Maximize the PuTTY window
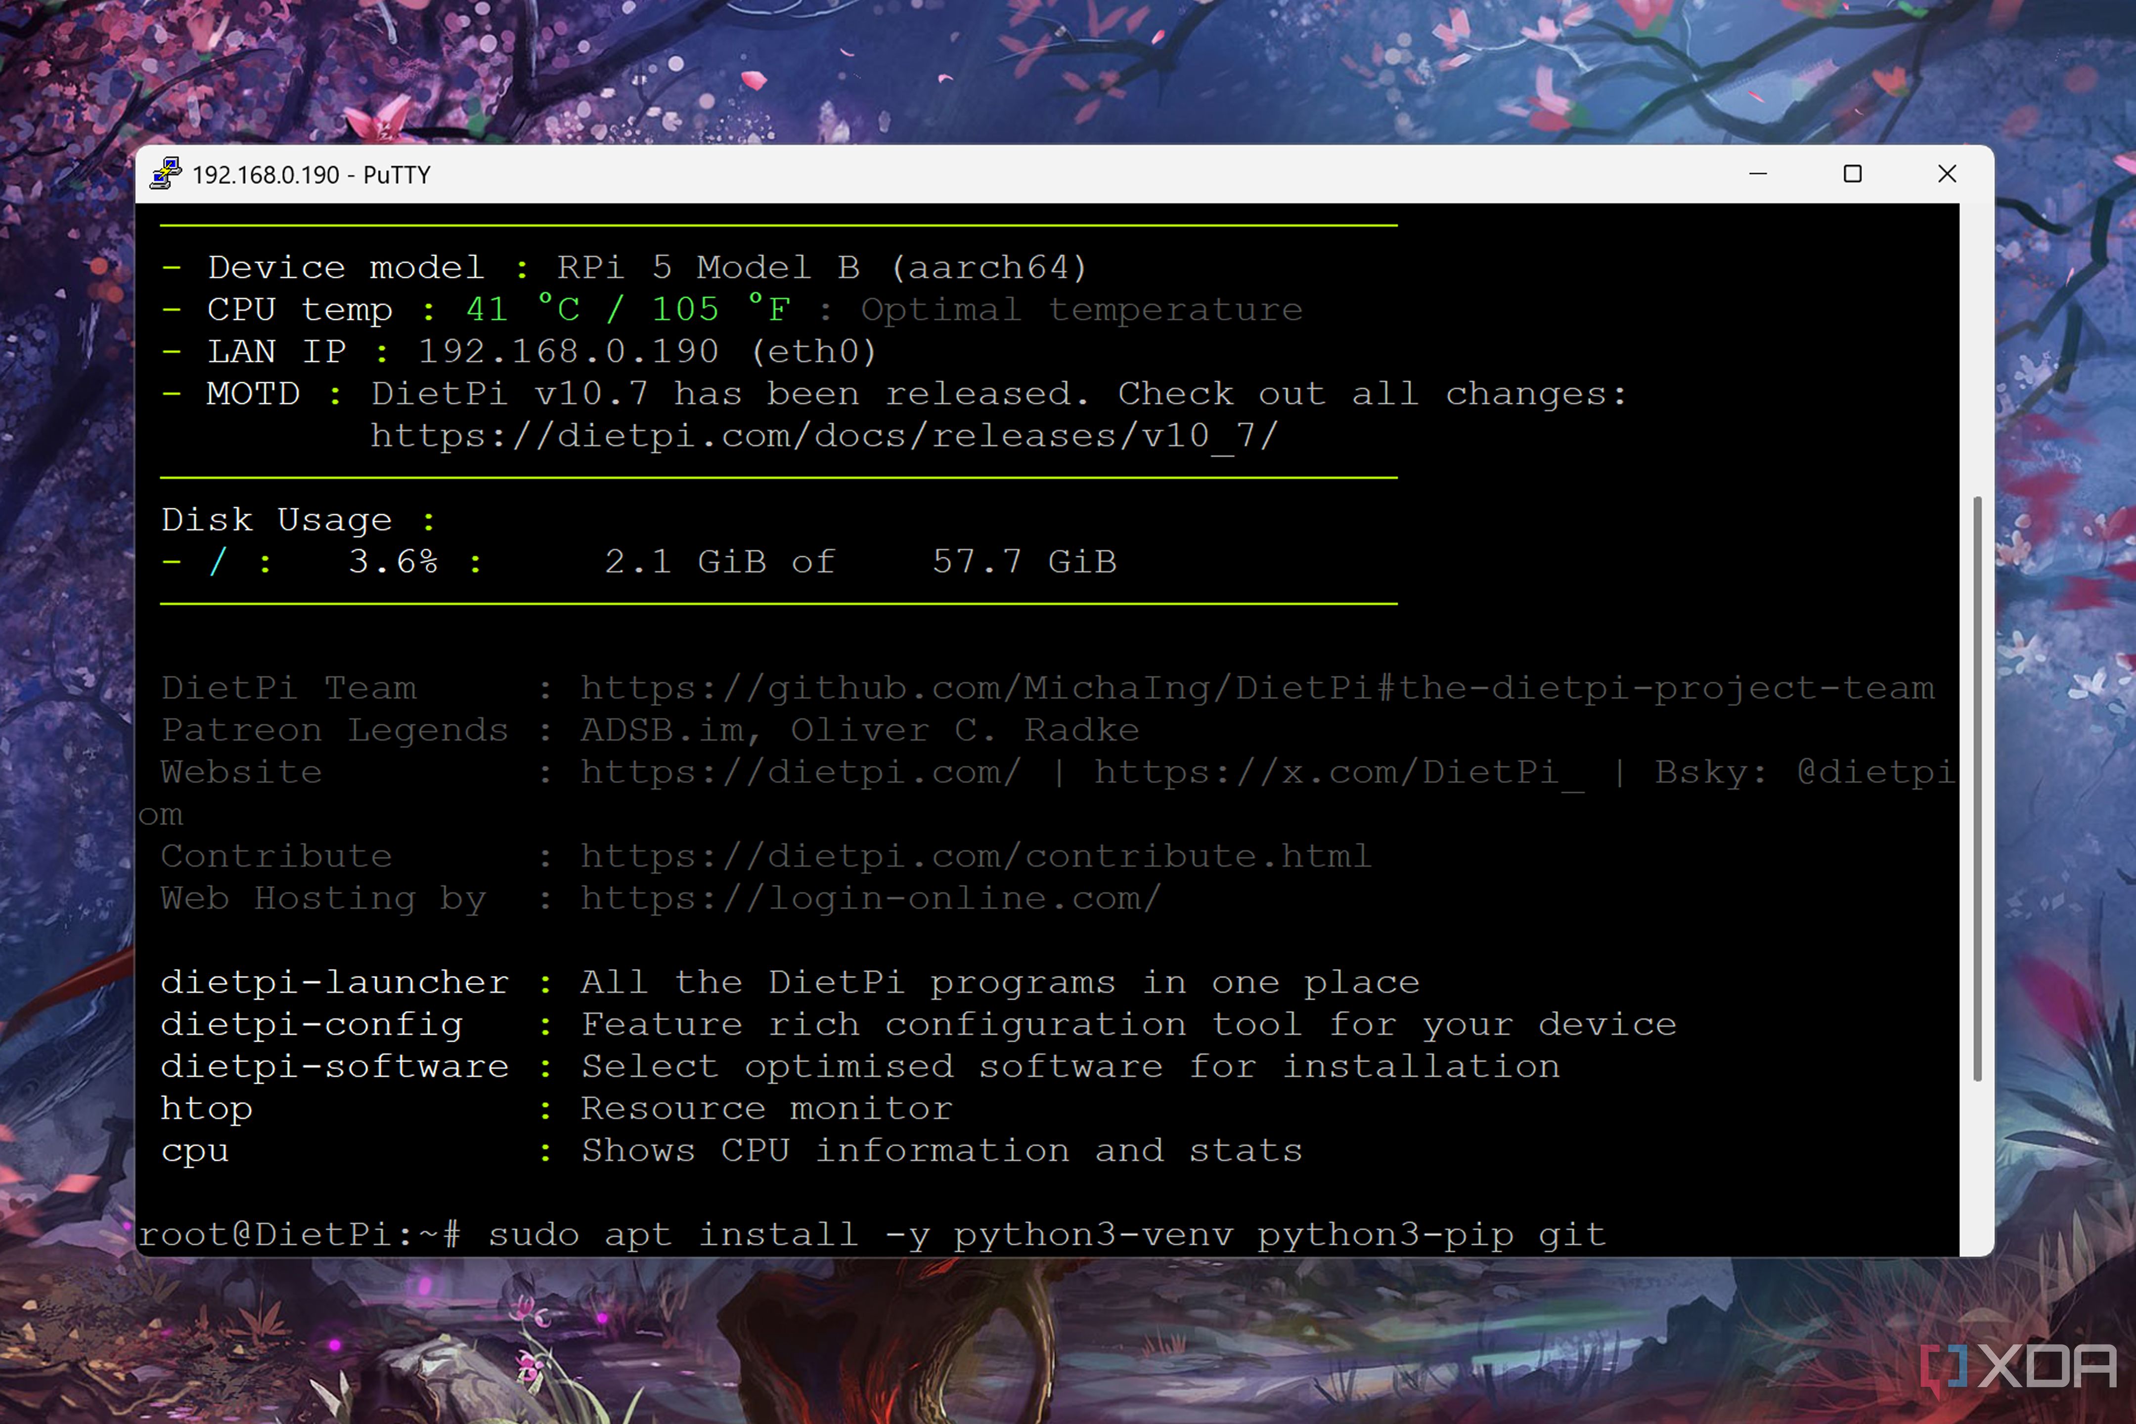Viewport: 2136px width, 1424px height. (1853, 174)
